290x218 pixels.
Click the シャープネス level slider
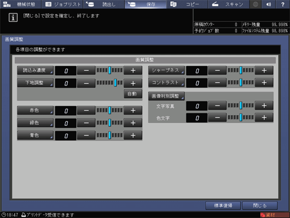241,70
